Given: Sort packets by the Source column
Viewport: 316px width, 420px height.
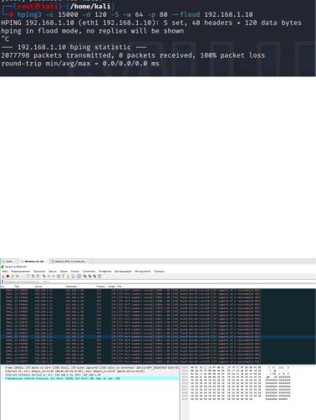Looking at the screenshot, I should 38,287.
